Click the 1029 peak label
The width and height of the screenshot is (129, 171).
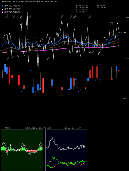pyautogui.click(x=61, y=17)
